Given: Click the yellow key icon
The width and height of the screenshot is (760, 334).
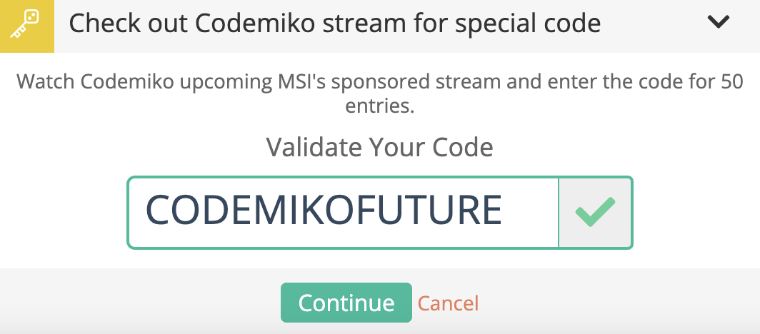Looking at the screenshot, I should (25, 24).
